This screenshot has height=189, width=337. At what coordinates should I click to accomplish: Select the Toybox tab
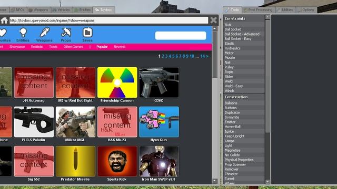point(104,10)
